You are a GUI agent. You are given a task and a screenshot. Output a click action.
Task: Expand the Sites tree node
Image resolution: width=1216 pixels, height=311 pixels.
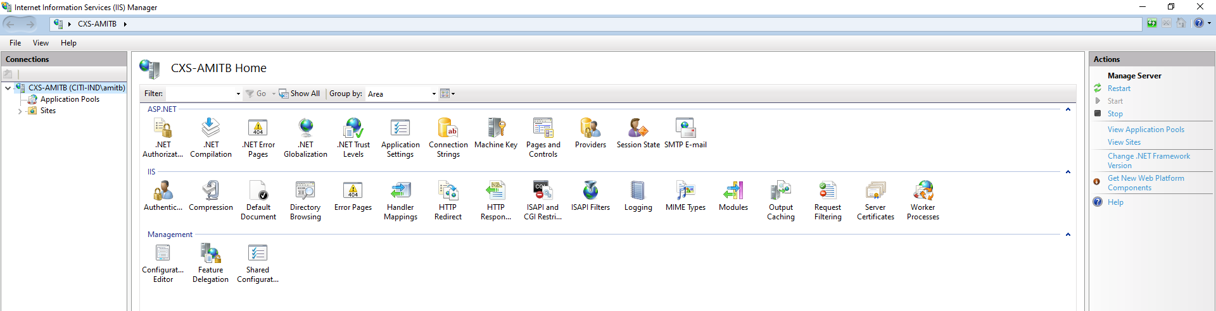(20, 111)
